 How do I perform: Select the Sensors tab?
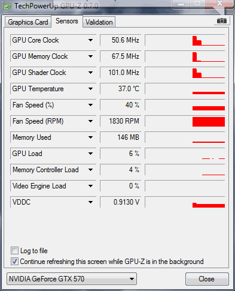pos(67,21)
